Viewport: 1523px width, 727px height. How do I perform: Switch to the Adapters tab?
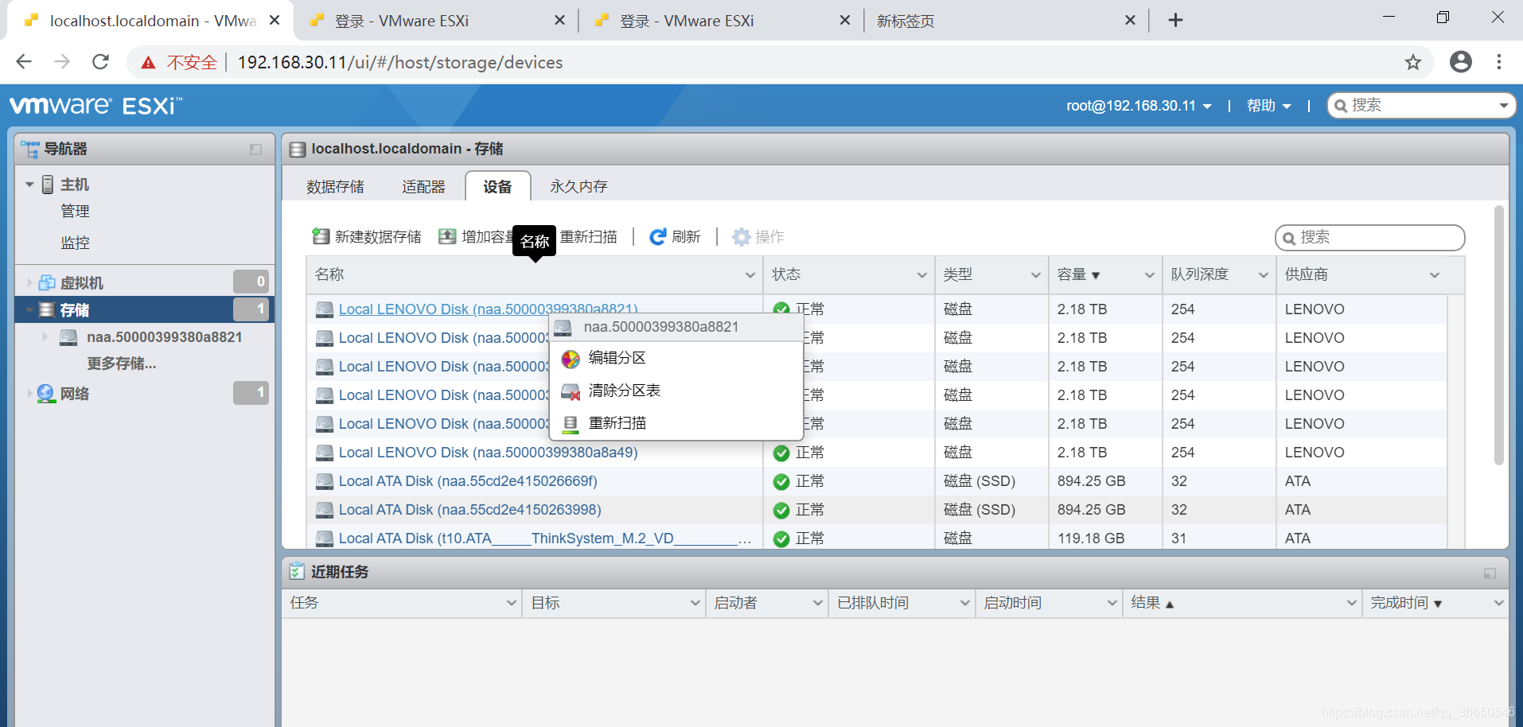click(x=423, y=186)
